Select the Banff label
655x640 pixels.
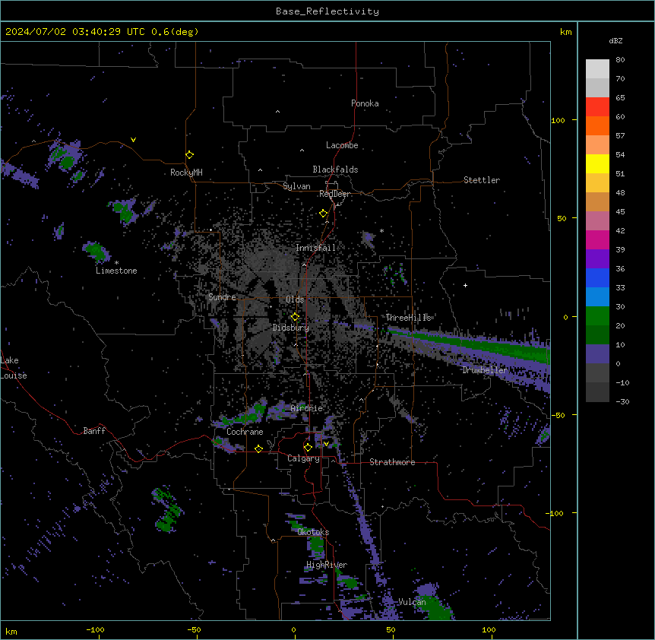pyautogui.click(x=94, y=431)
